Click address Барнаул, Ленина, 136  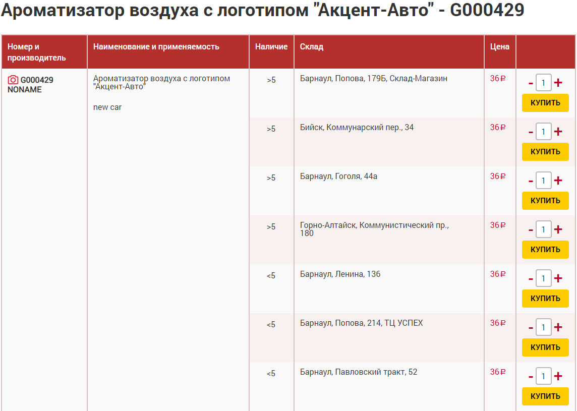pos(340,274)
